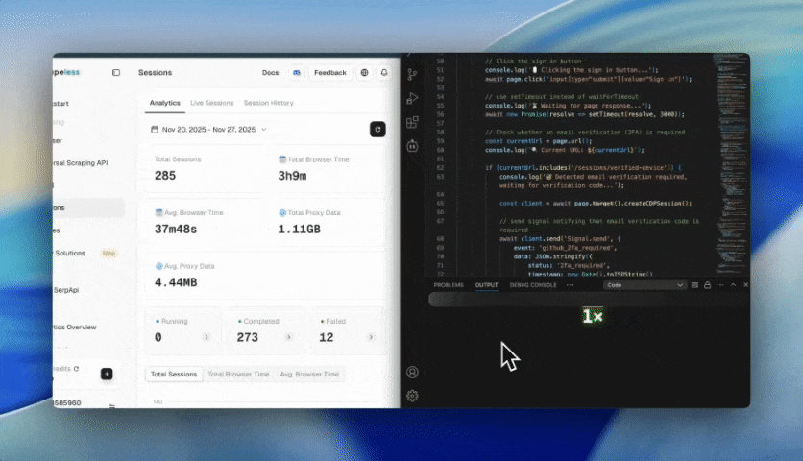Click the Feedback button
This screenshot has width=803, height=461.
(330, 73)
